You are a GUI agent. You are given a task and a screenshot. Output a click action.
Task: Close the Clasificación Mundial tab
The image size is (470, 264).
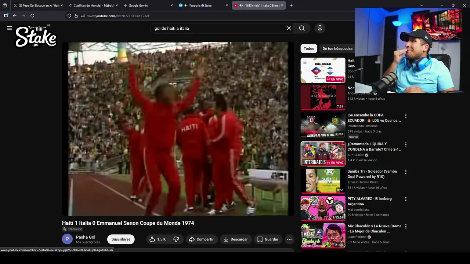116,5
